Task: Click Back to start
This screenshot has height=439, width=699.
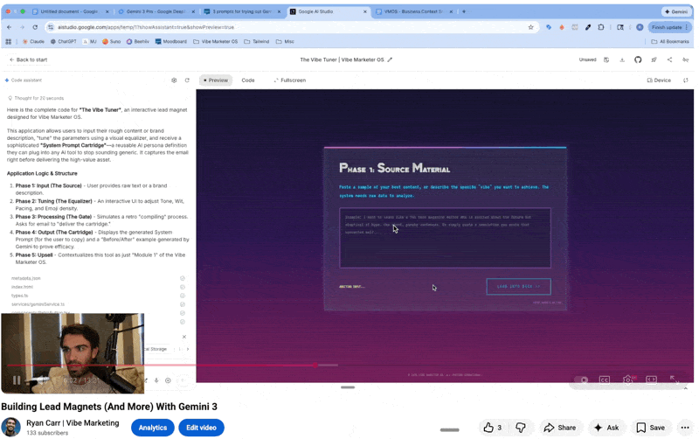Action: click(x=28, y=59)
